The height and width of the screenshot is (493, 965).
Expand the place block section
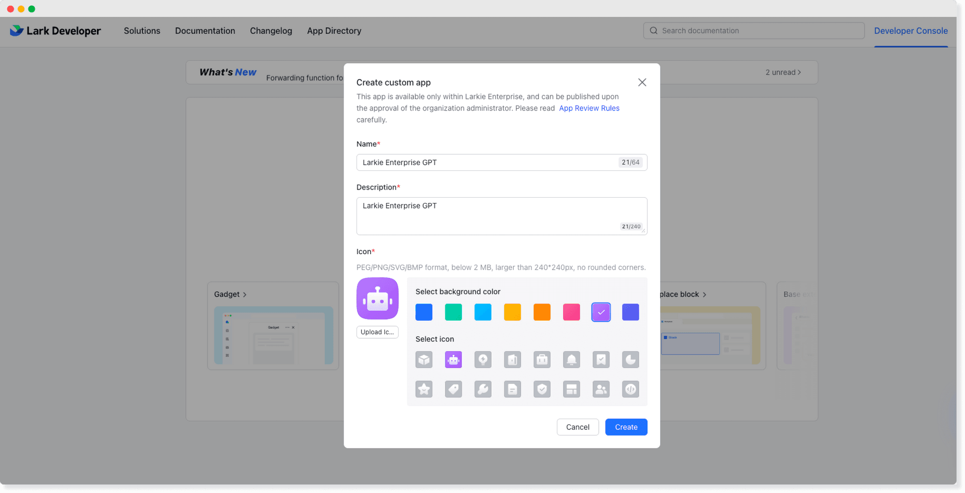tap(683, 294)
